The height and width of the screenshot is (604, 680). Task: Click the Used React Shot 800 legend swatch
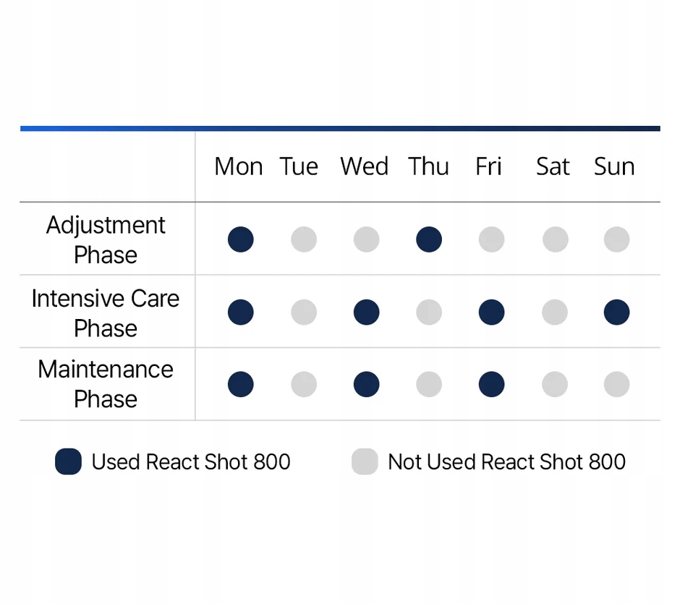tap(68, 461)
